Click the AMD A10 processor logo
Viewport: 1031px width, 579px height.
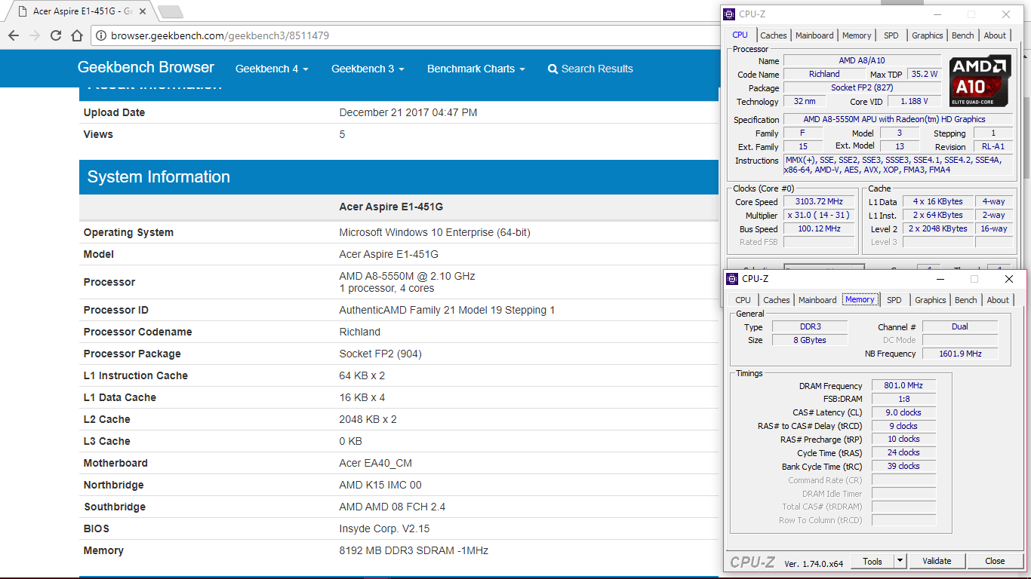[x=980, y=81]
